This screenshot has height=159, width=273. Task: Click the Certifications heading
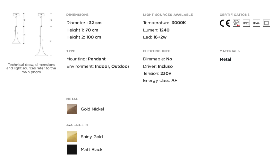pyautogui.click(x=235, y=15)
